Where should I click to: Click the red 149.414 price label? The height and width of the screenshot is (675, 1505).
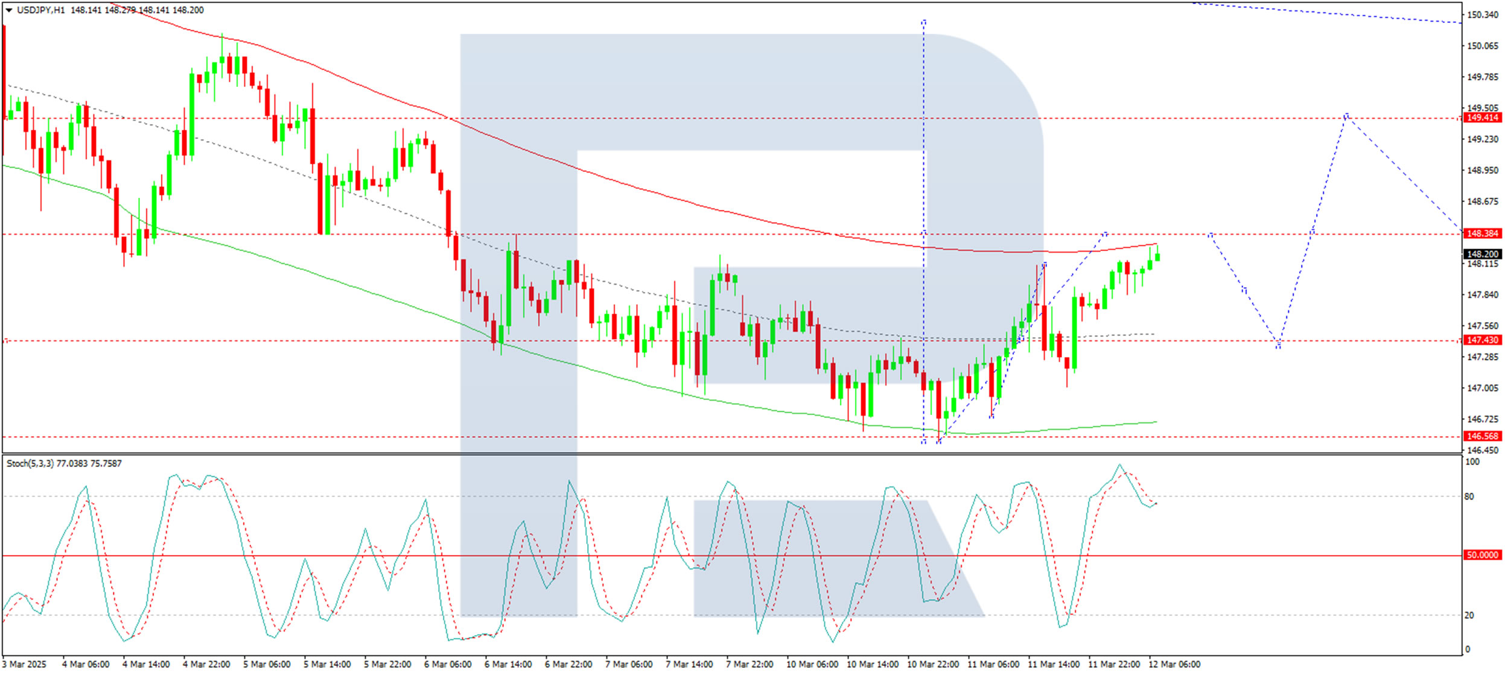(1482, 118)
